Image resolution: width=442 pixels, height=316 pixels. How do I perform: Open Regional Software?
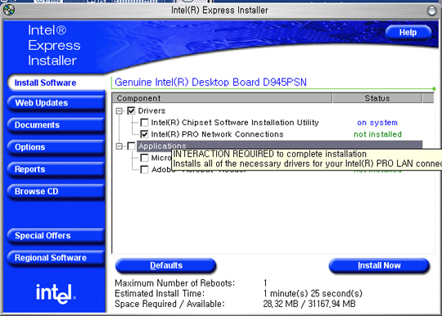(56, 258)
